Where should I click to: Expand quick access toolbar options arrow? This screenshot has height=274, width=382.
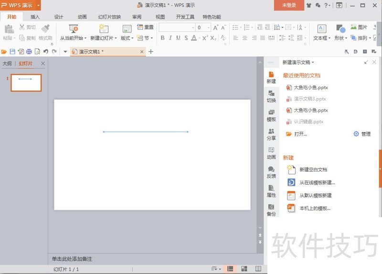coord(65,52)
